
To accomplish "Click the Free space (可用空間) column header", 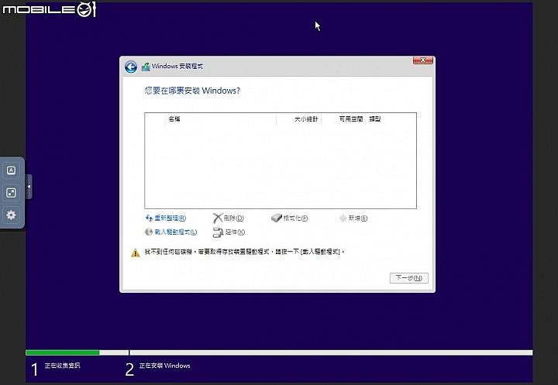I will tap(343, 119).
